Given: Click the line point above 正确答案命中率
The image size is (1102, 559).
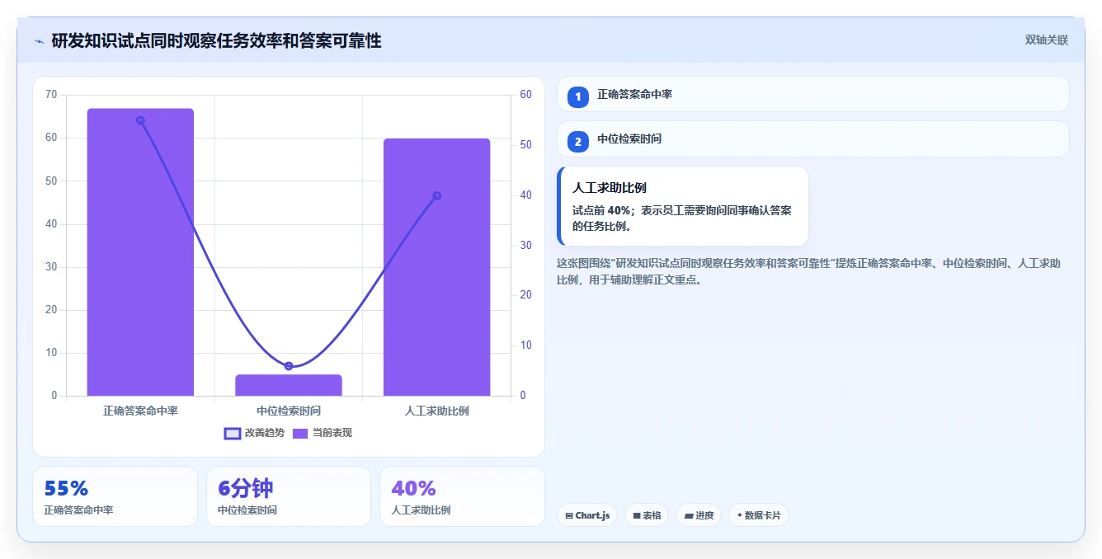Looking at the screenshot, I should [140, 120].
